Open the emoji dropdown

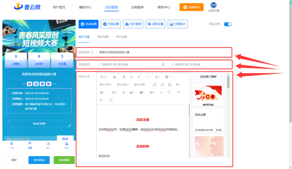pos(114,92)
